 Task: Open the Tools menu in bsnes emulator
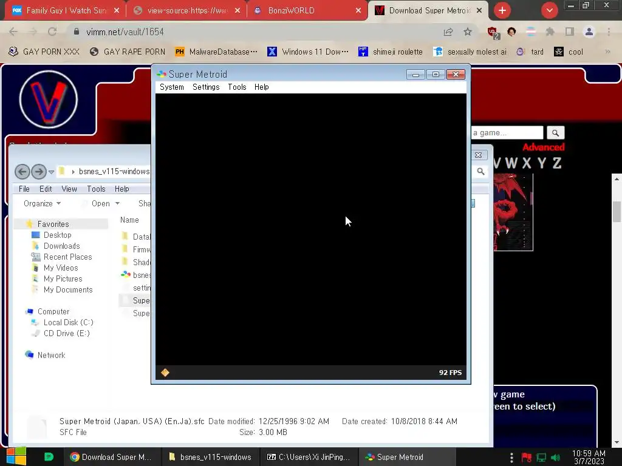click(237, 87)
